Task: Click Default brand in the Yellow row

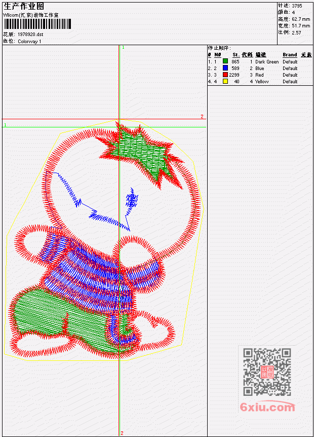Action: 290,82
